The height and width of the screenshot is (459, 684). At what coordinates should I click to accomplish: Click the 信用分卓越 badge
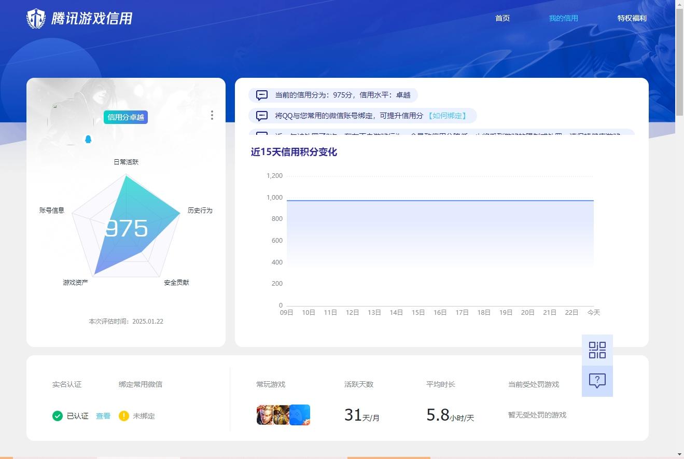(x=126, y=117)
